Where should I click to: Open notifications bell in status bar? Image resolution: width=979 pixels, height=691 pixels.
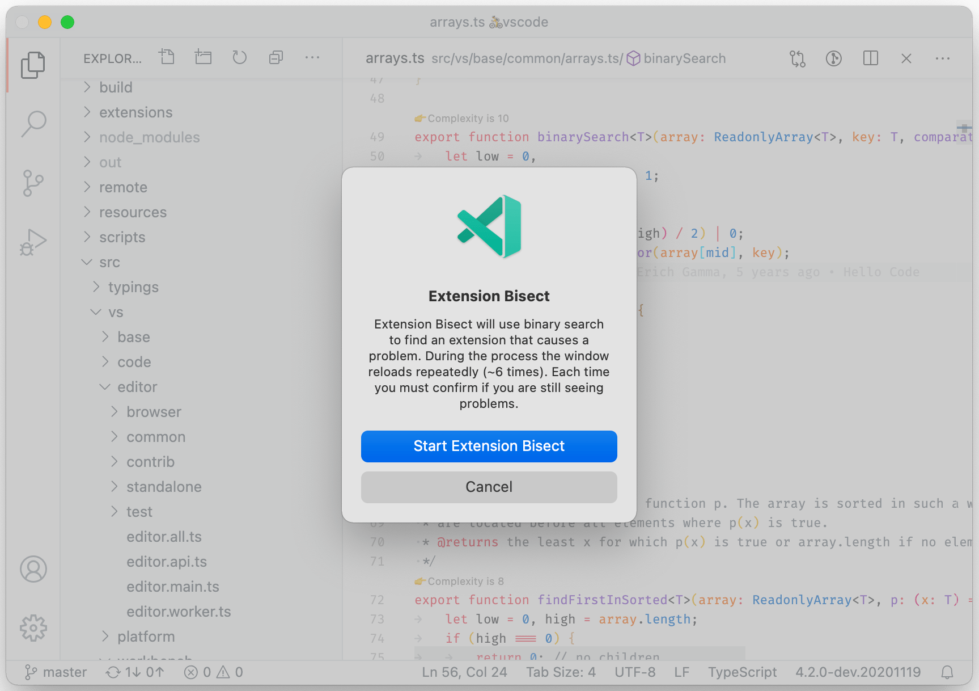pyautogui.click(x=947, y=672)
